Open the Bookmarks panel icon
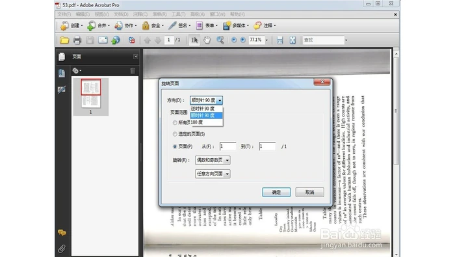This screenshot has width=455, height=257. [62, 73]
